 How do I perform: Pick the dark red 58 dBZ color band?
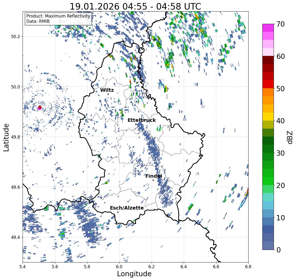pos(268,60)
